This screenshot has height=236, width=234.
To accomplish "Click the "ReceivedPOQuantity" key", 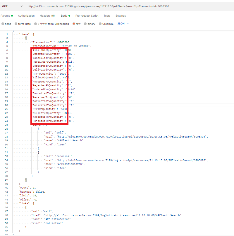I will [47, 62].
